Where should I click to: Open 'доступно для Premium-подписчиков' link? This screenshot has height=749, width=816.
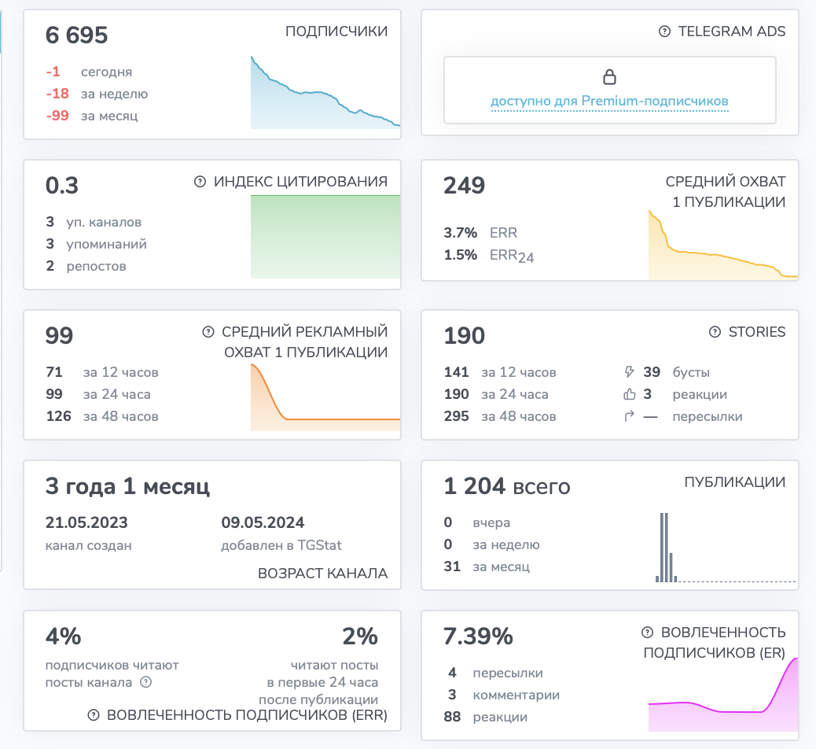coord(609,101)
